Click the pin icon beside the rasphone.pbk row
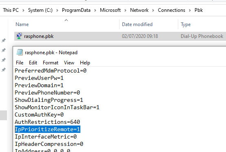 tap(4, 40)
